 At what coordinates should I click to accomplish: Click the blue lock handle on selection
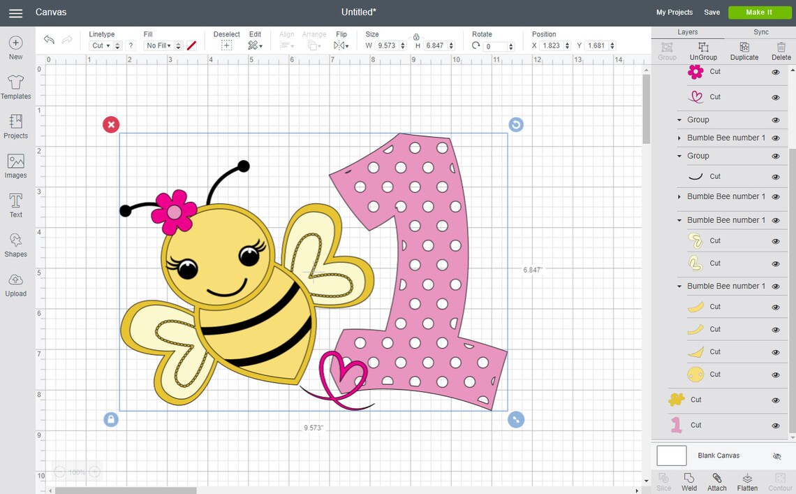(x=111, y=420)
